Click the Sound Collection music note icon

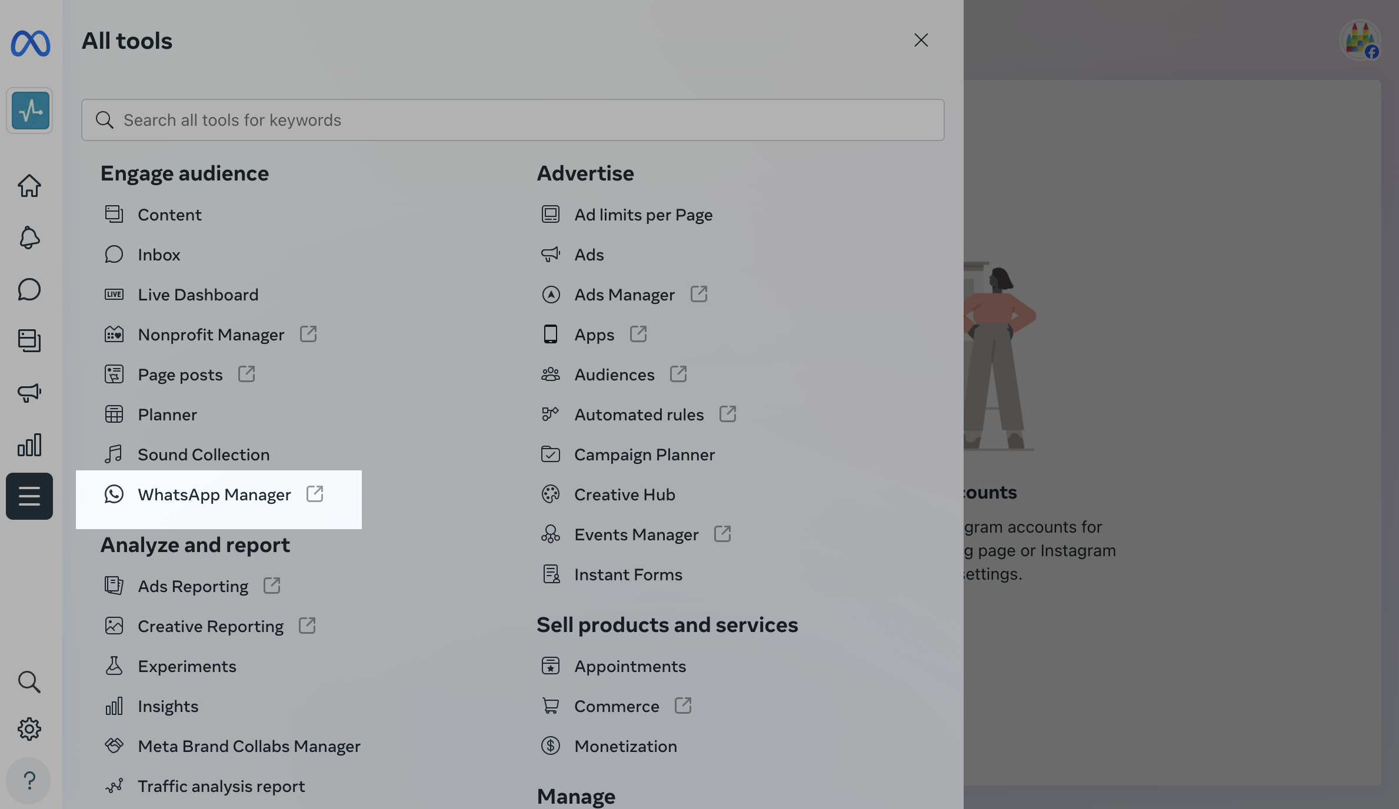coord(114,454)
